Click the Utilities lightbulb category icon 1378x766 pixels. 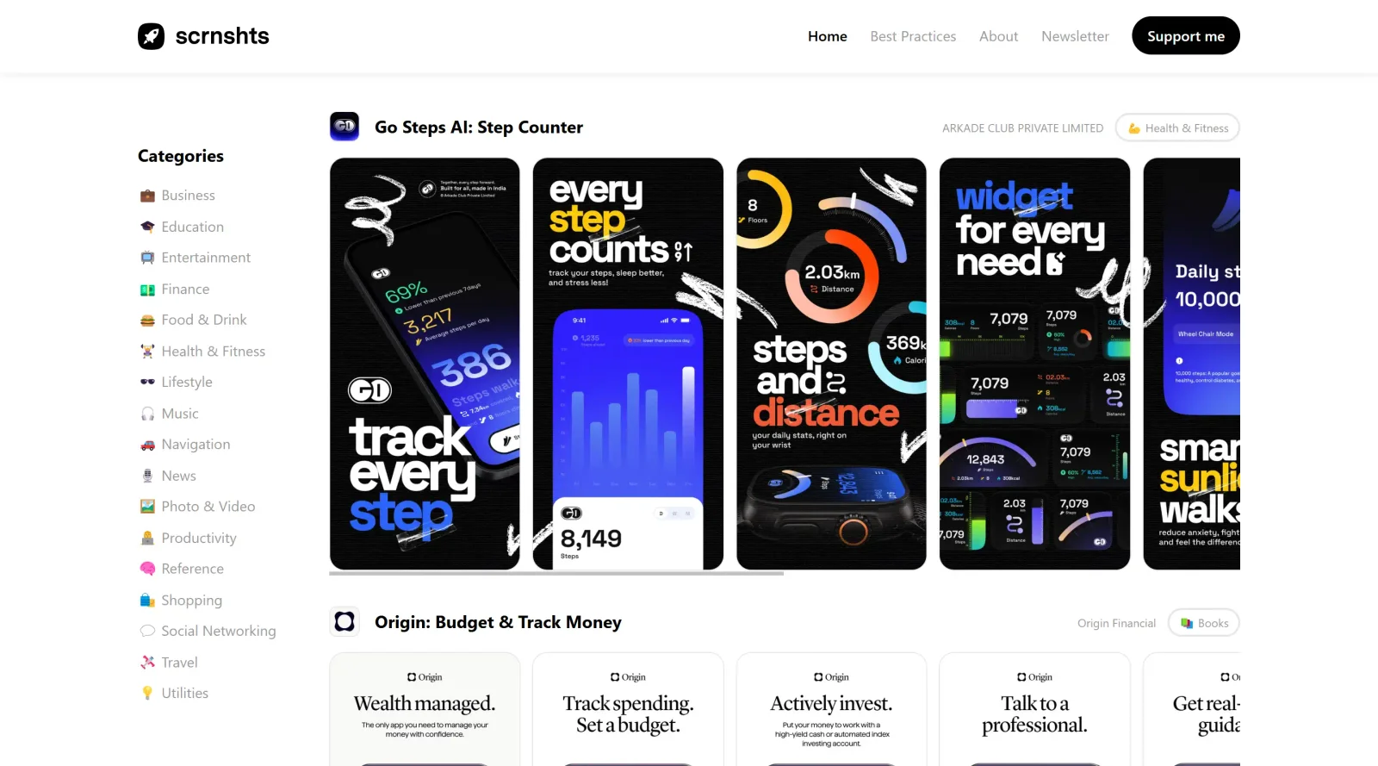147,694
